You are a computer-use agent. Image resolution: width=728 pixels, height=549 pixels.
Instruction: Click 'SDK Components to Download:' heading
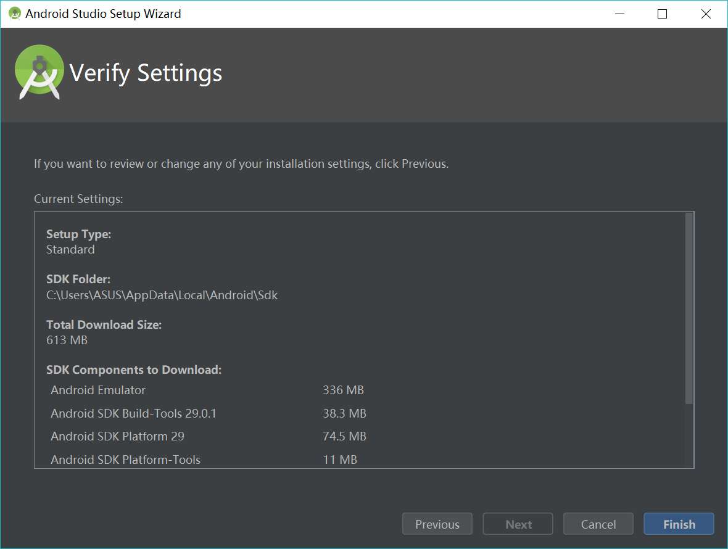click(x=134, y=370)
